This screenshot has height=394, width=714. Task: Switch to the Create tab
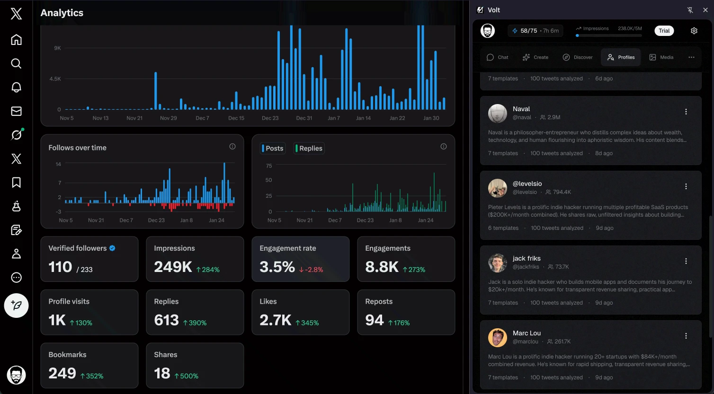(x=535, y=57)
